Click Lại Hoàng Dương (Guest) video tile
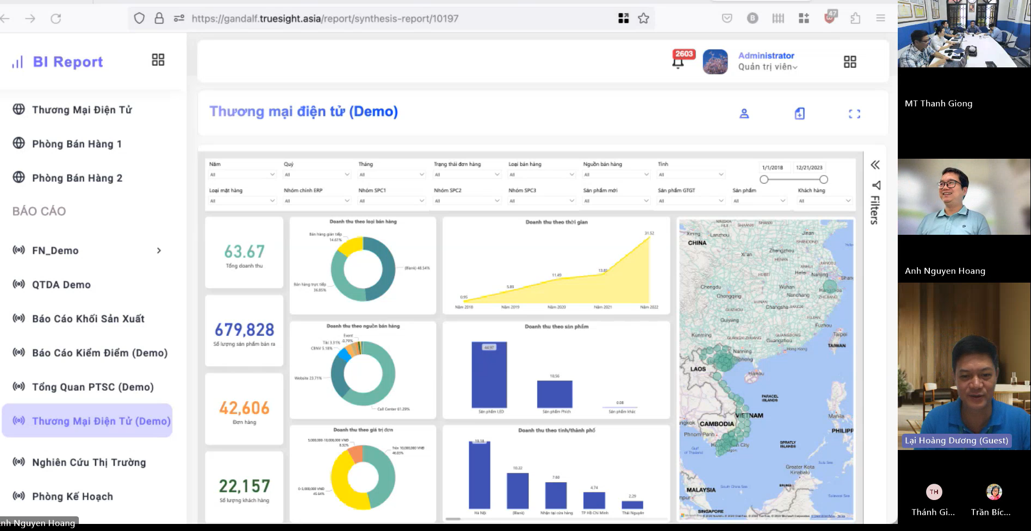This screenshot has width=1031, height=531. 964,366
